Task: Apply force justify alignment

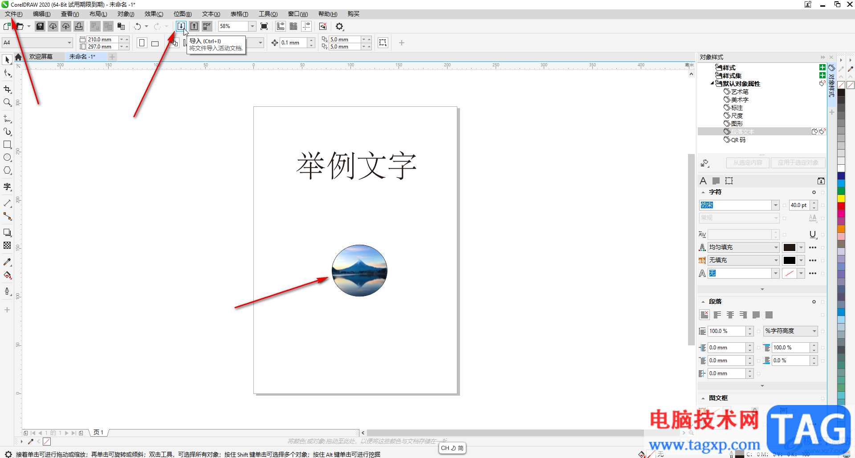Action: [x=769, y=315]
